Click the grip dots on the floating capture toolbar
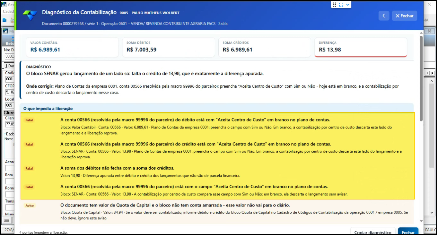 click(x=334, y=5)
